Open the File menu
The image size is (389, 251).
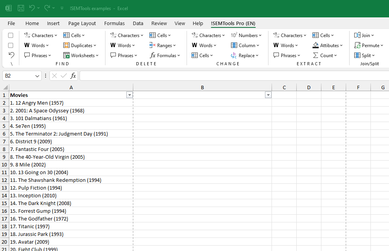point(11,23)
